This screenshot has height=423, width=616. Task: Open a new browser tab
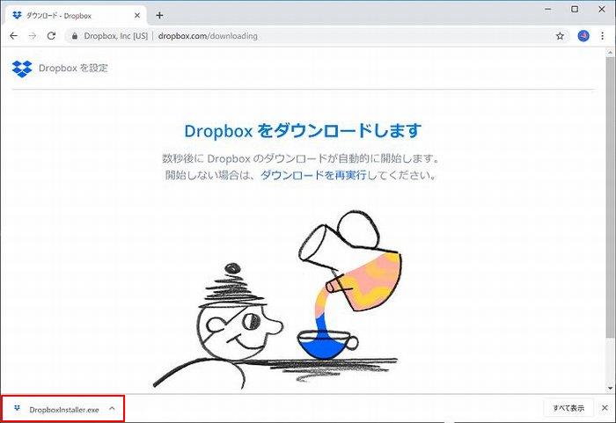pyautogui.click(x=159, y=15)
